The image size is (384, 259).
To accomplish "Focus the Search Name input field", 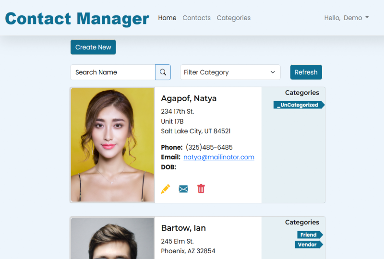I will pyautogui.click(x=113, y=72).
